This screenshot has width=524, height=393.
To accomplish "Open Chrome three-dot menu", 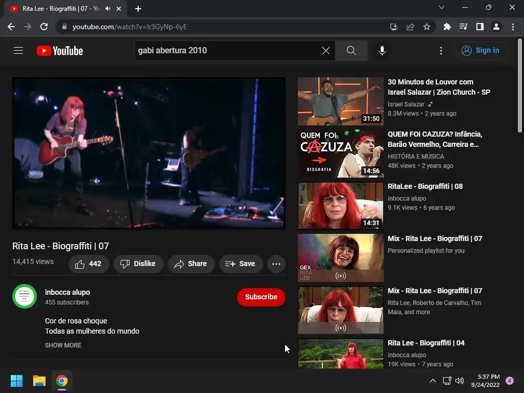I will (x=513, y=27).
